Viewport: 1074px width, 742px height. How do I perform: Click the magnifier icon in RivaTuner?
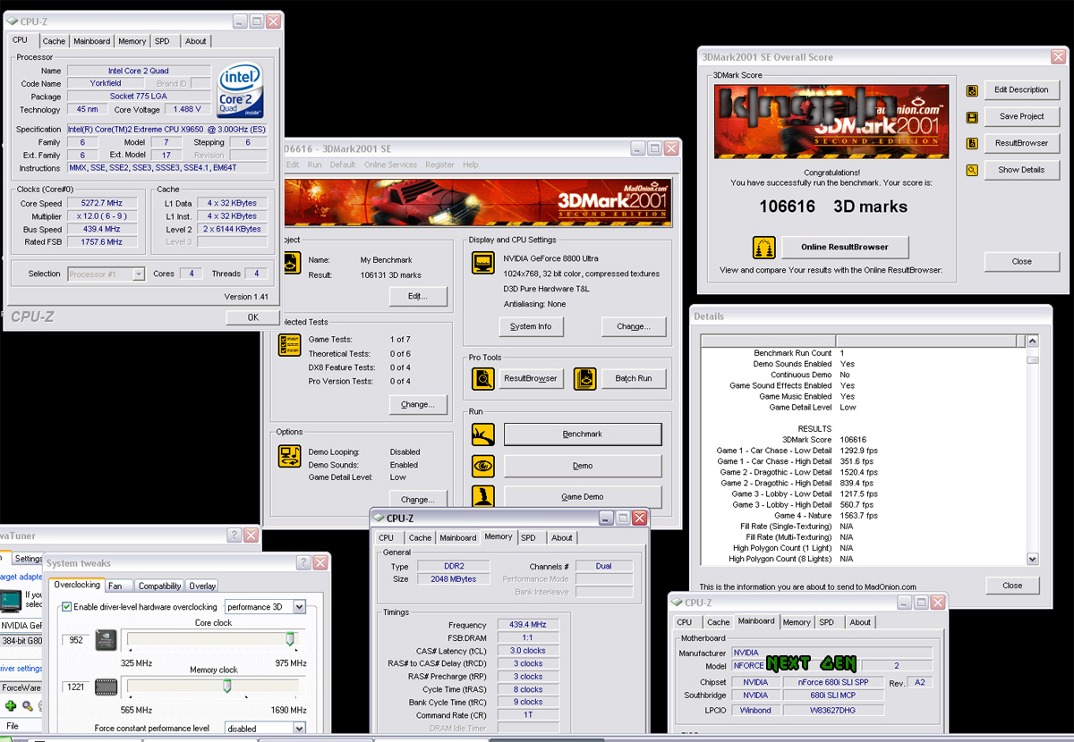(27, 706)
